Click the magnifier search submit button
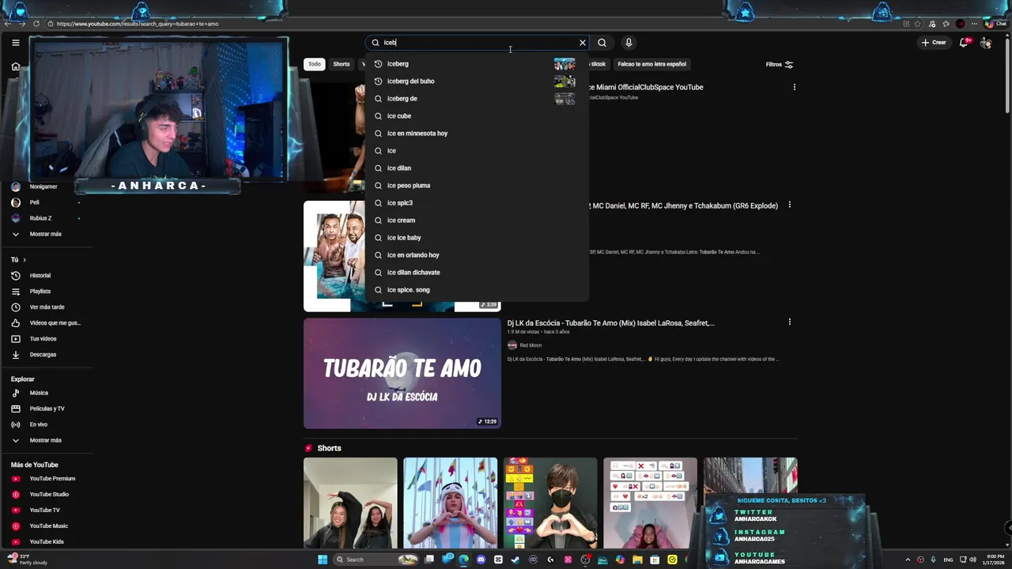The width and height of the screenshot is (1012, 569). (602, 43)
